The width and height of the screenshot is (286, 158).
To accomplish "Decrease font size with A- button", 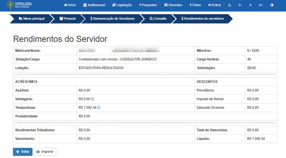I will 240,5.
